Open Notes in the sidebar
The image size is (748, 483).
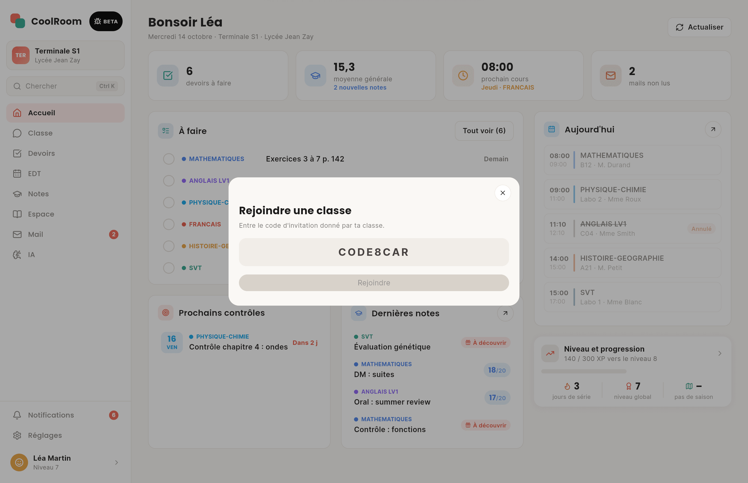pyautogui.click(x=65, y=194)
